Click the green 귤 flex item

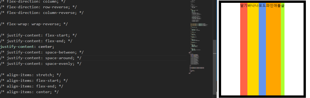point(283,49)
